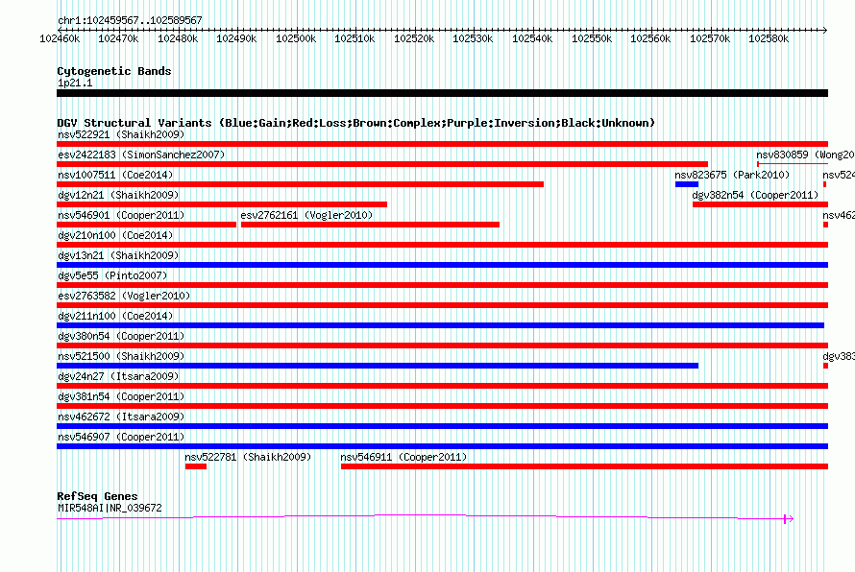Click dgv211n100 (Coe2014) label
855x572 pixels.
(115, 316)
